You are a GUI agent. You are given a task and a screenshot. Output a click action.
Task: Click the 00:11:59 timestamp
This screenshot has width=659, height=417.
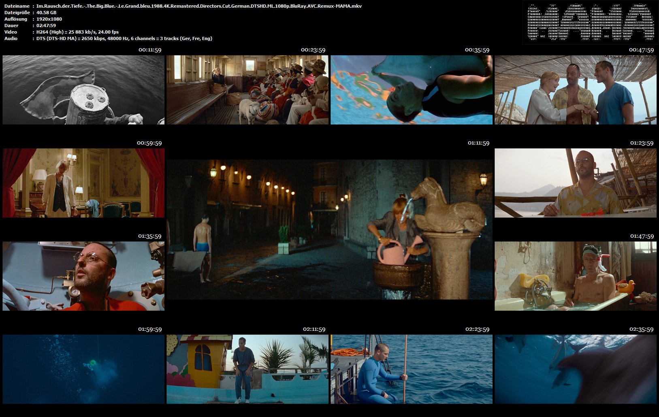coord(150,50)
